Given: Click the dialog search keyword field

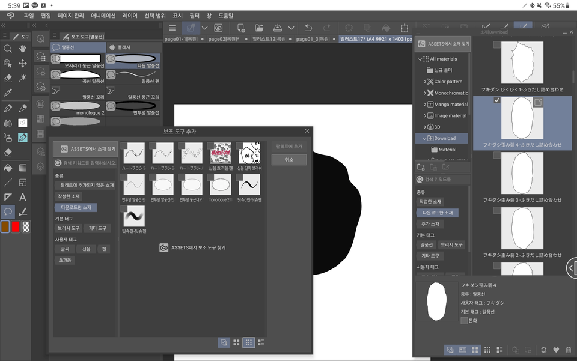Looking at the screenshot, I should click(x=85, y=163).
